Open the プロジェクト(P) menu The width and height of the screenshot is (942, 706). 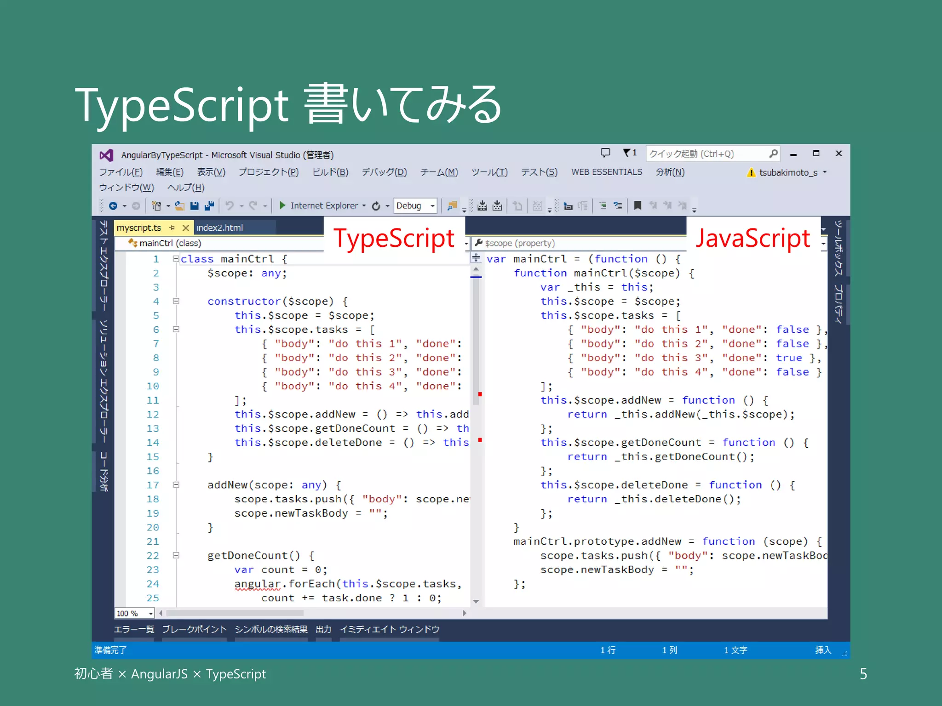pos(269,172)
